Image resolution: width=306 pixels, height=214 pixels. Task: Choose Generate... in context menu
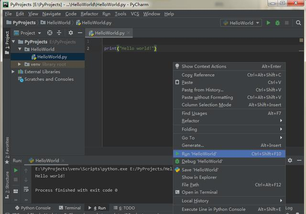coord(229,145)
